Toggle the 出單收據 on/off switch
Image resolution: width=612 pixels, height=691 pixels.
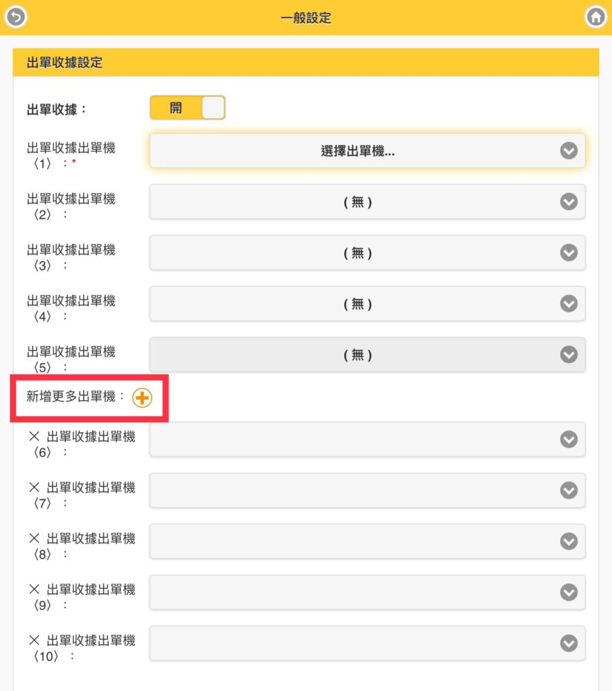[x=188, y=107]
